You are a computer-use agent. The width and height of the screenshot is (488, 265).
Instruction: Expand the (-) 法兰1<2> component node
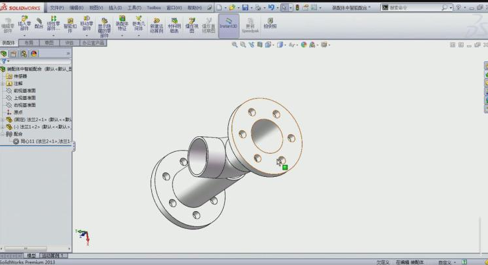3,127
